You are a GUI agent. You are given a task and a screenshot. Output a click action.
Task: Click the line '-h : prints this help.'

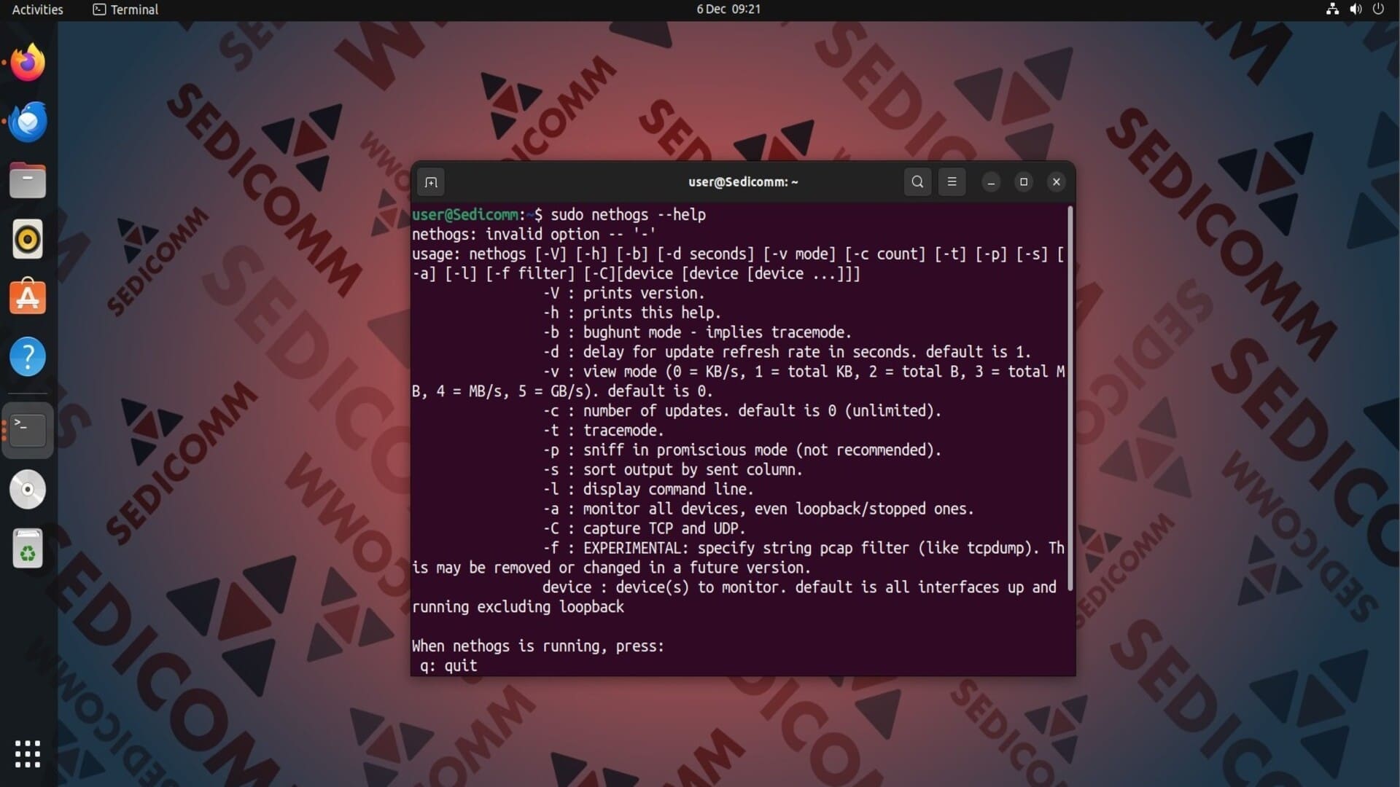pyautogui.click(x=631, y=313)
